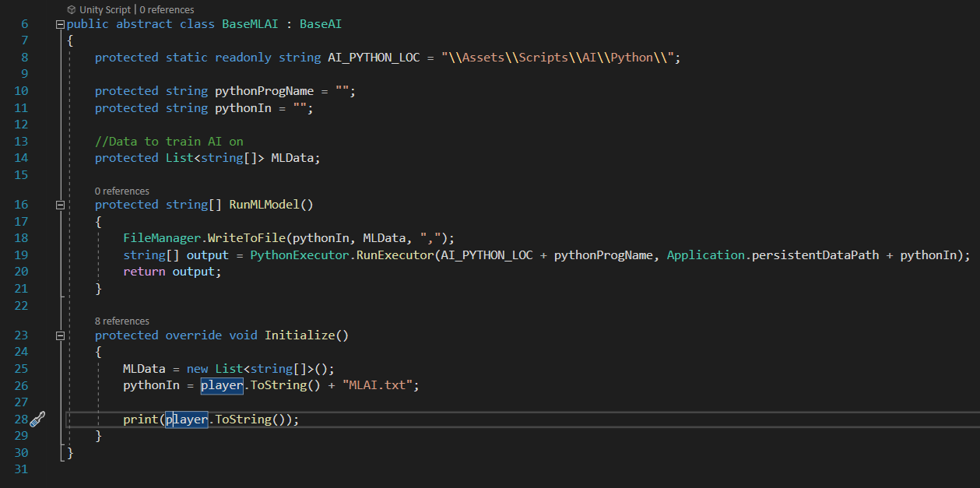Click the "new" keyword on line 25
The height and width of the screenshot is (488, 980).
198,369
